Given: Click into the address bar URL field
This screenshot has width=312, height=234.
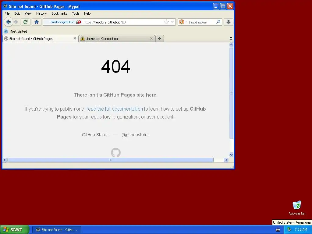Looking at the screenshot, I should 122,22.
